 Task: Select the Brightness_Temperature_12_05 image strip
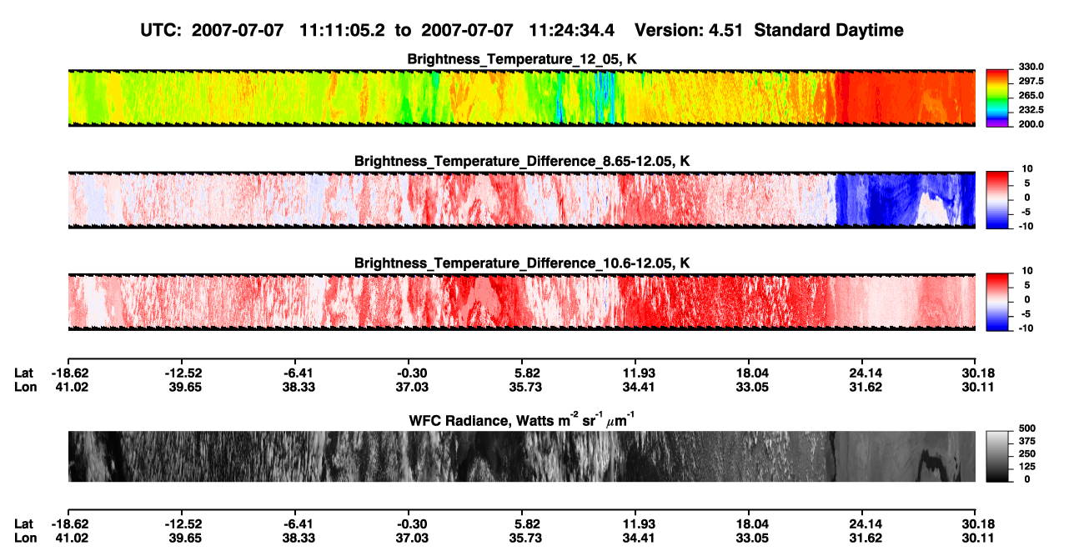coord(521,98)
